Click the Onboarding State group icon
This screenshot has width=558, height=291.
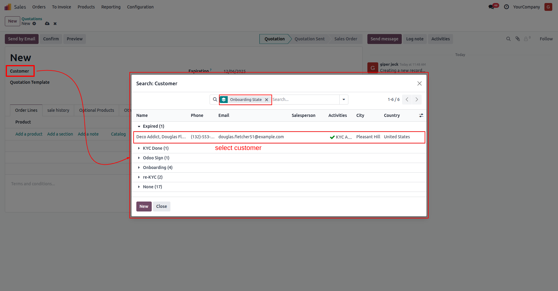point(224,99)
